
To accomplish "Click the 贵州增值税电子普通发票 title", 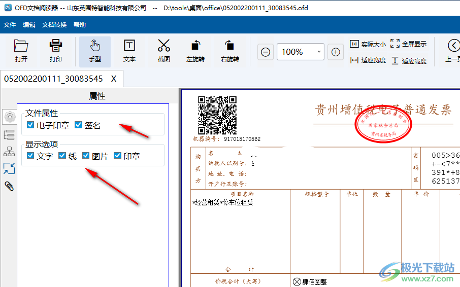I will pyautogui.click(x=383, y=110).
